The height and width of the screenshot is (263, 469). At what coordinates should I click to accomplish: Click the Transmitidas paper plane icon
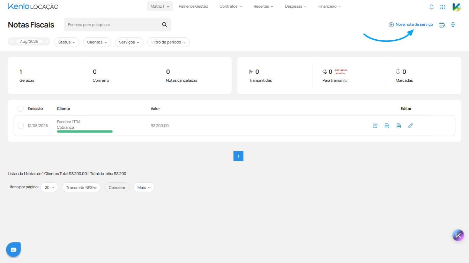point(251,72)
